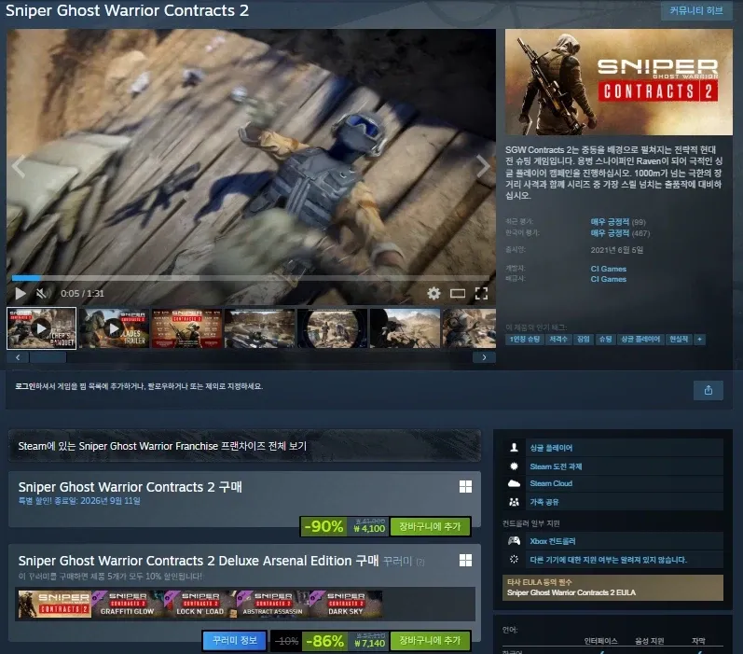Image resolution: width=743 pixels, height=654 pixels.
Task: Select the 1인칭 슈팅 tag
Action: [525, 339]
